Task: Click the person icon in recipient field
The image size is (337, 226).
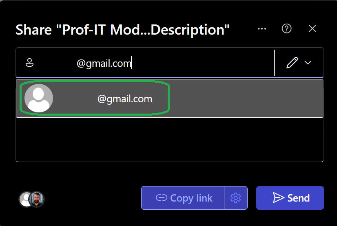Action: [29, 63]
